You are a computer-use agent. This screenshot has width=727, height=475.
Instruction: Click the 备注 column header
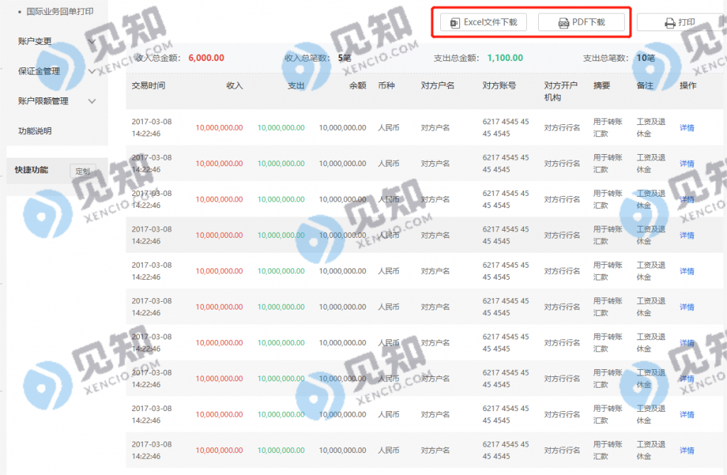(645, 85)
